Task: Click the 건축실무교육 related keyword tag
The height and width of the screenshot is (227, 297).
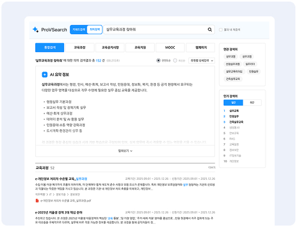Action: tap(233, 79)
